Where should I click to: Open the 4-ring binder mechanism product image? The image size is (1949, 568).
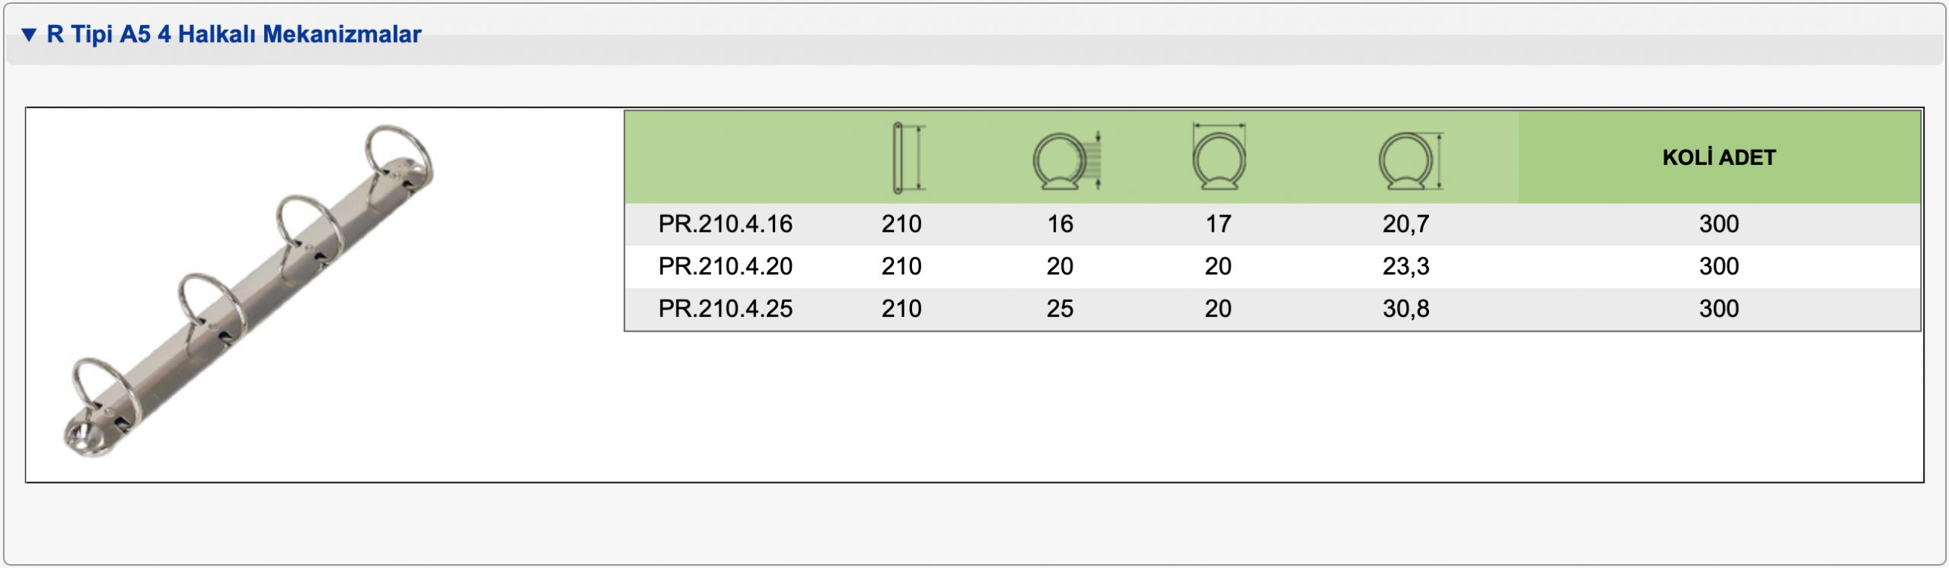click(x=249, y=292)
